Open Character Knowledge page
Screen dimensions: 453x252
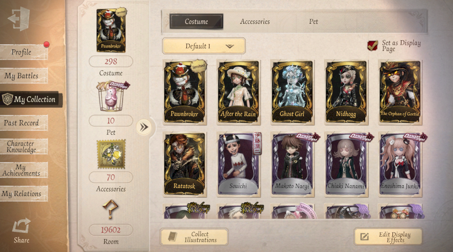(24, 146)
